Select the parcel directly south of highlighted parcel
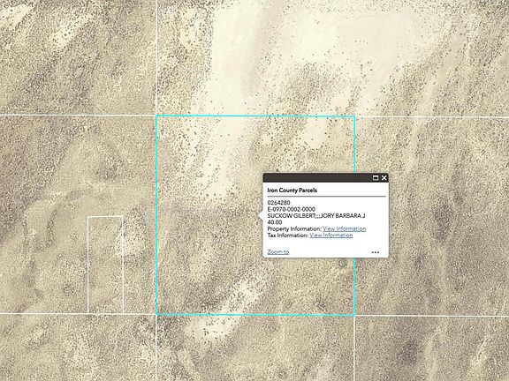Viewport: 509px width, 381px height. [255, 348]
